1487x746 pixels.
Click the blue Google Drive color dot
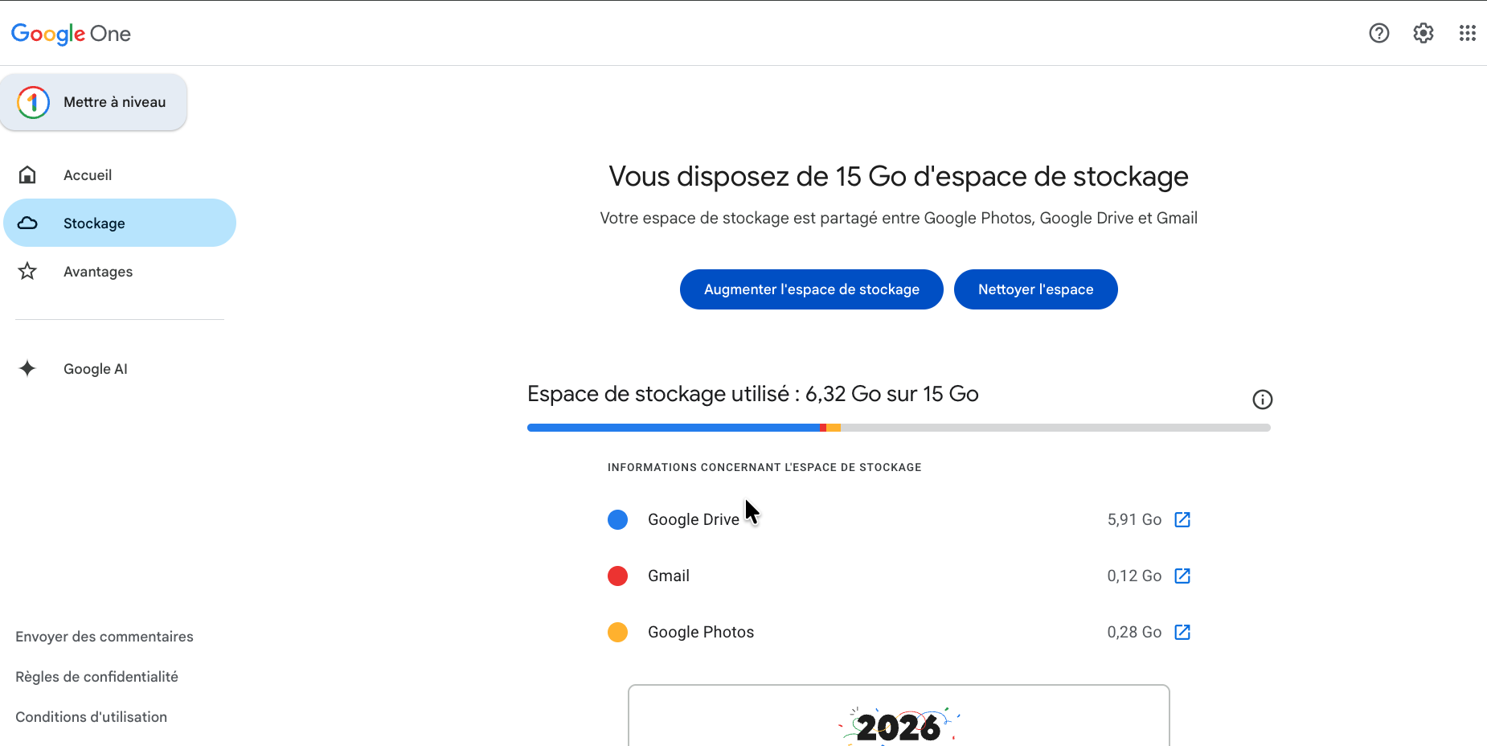click(x=617, y=519)
